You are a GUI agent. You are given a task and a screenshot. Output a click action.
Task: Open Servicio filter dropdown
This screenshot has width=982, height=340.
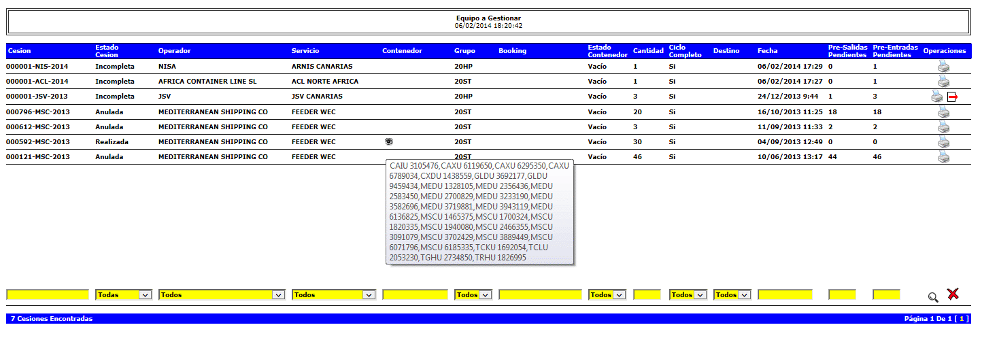pyautogui.click(x=333, y=295)
